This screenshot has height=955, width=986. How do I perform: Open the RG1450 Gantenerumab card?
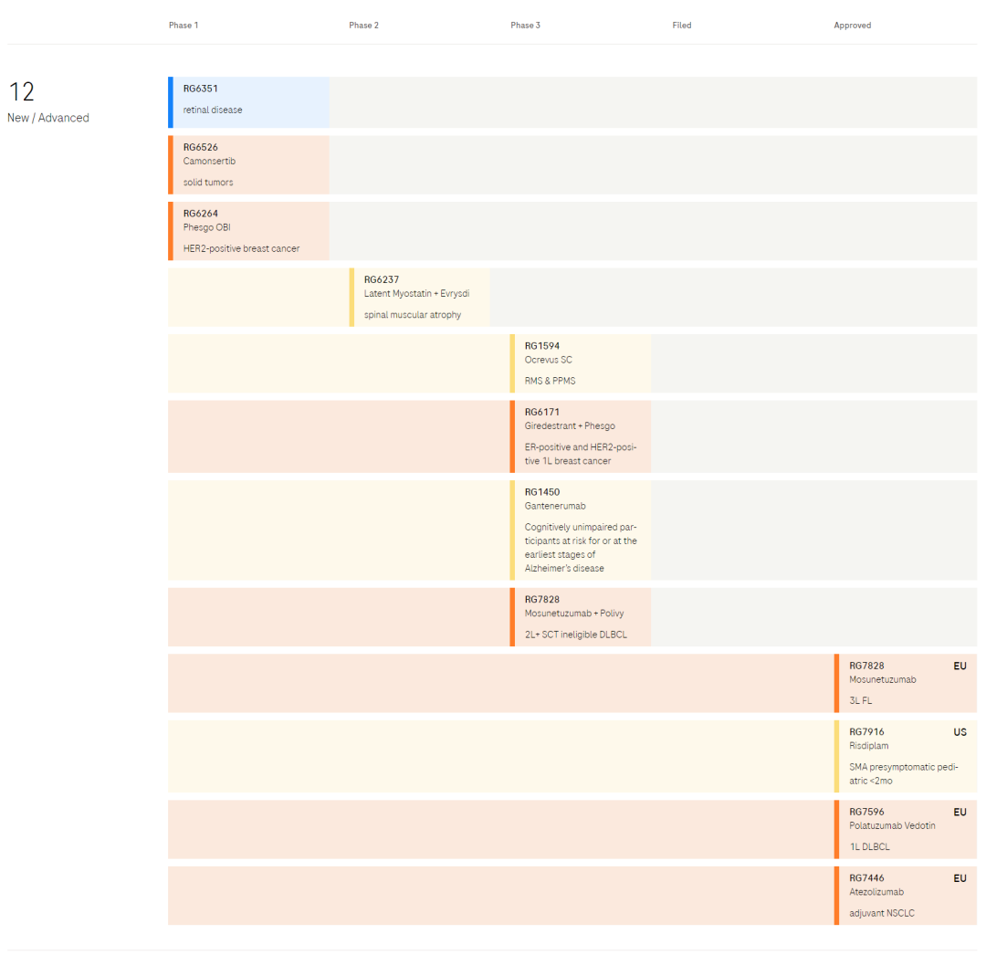tap(581, 530)
